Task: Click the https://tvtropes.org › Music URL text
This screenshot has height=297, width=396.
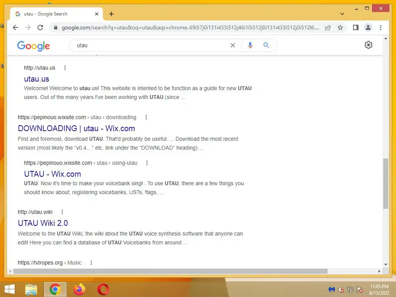Action: click(49, 263)
